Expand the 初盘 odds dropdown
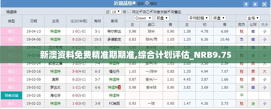Viewport: 271px width, 109px height. (162, 18)
